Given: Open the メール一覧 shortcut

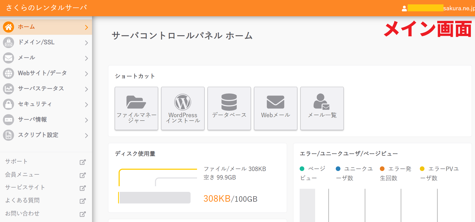Looking at the screenshot, I should click(x=322, y=108).
